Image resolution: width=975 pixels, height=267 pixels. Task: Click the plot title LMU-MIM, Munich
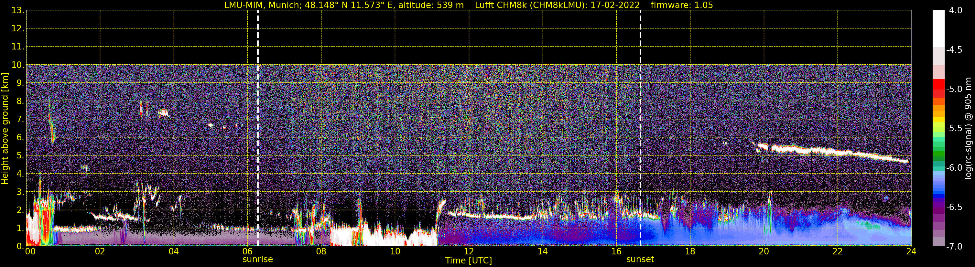[x=262, y=5]
